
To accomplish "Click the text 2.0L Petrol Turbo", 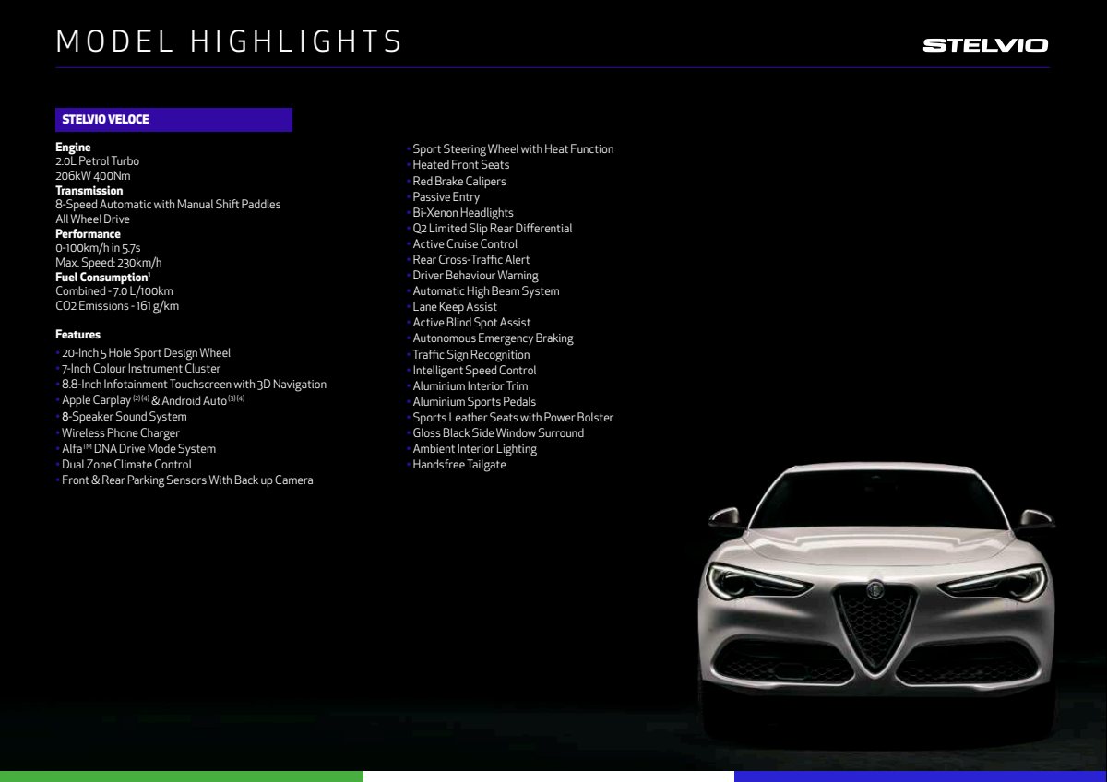I will click(97, 161).
